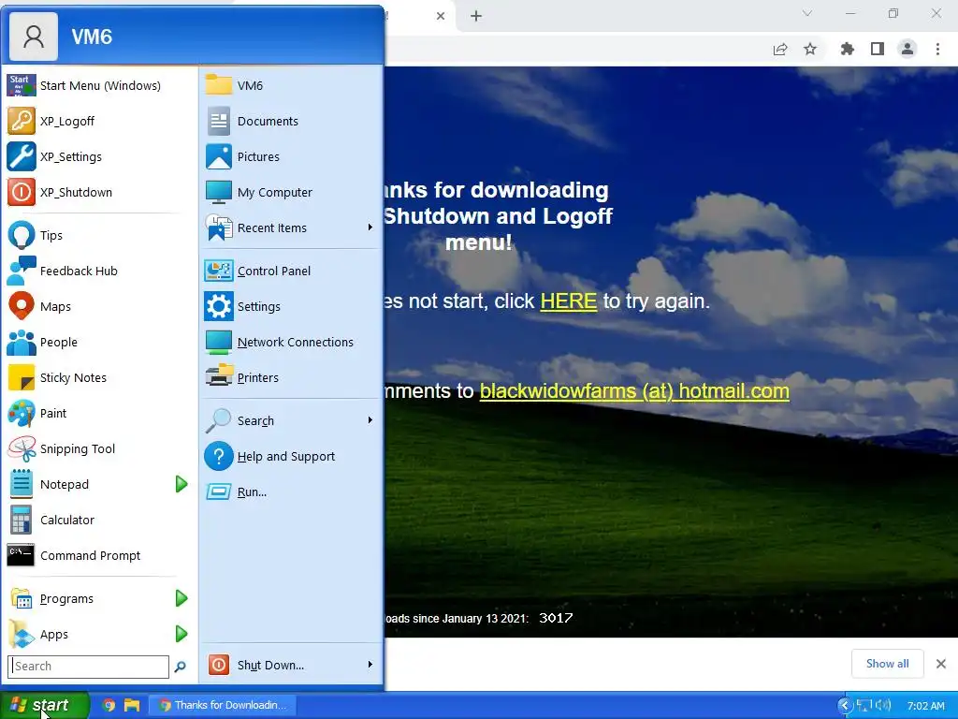958x719 pixels.
Task: Open Control Panel
Action: coord(292,271)
